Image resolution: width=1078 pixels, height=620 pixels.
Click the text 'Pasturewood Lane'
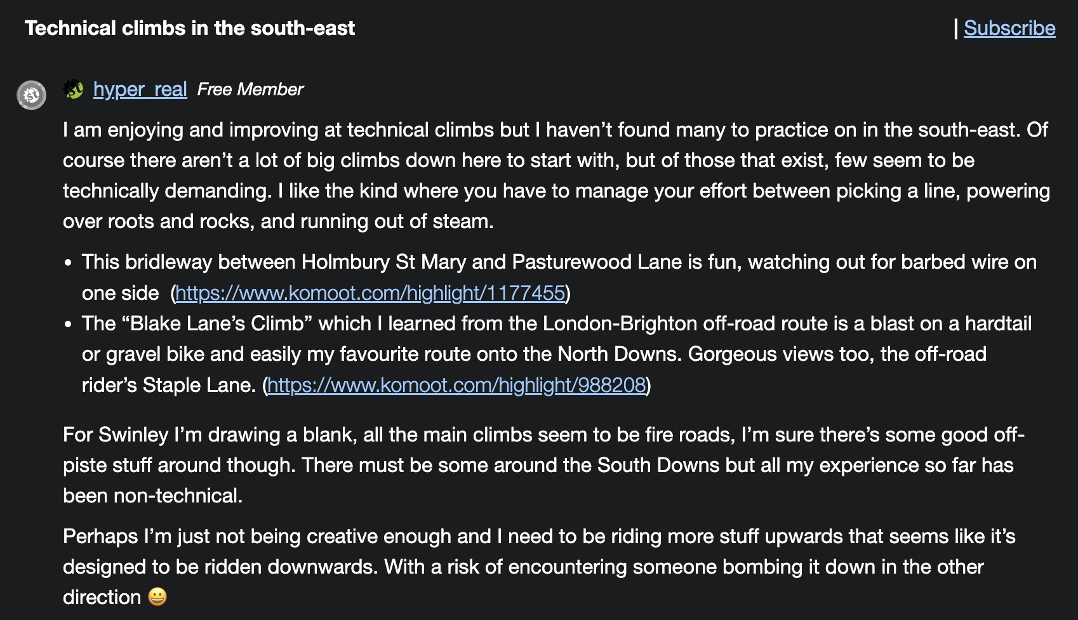(x=596, y=262)
